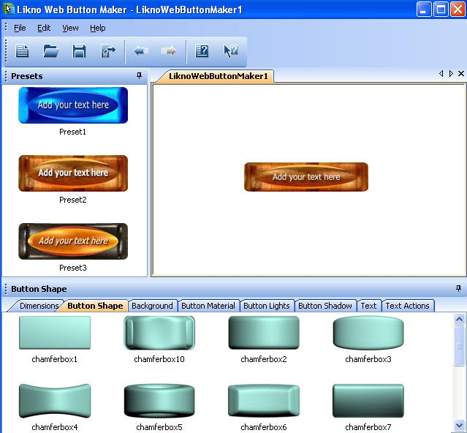This screenshot has height=433, width=467.
Task: Choose the chamferbox7 shape
Action: pyautogui.click(x=368, y=401)
